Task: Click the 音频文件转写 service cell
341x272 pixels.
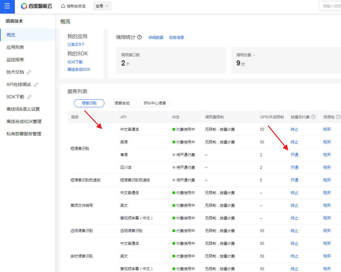Action: coord(81,205)
